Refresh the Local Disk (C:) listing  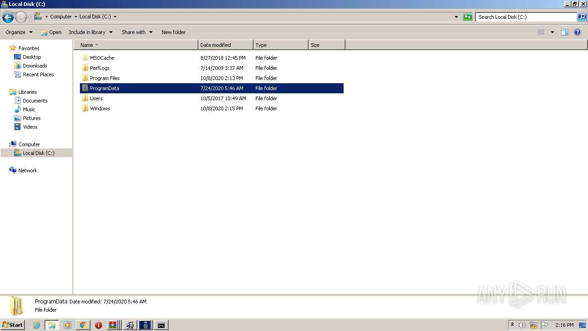coord(468,17)
